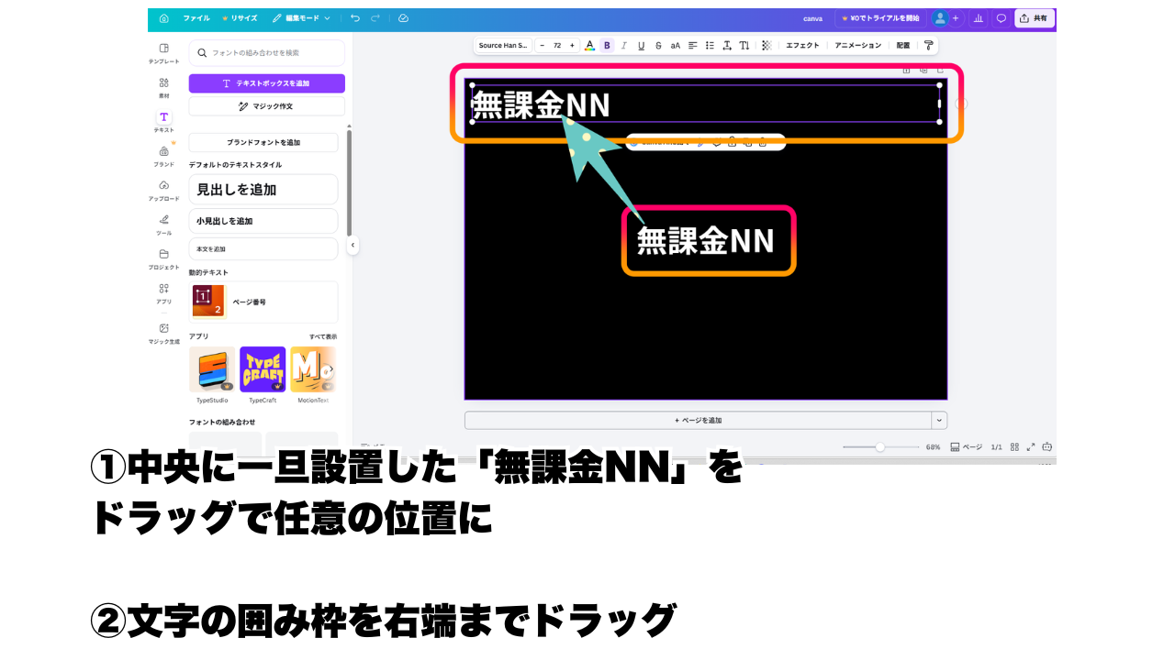
Task: Click the すべて表示 link
Action: 323,336
